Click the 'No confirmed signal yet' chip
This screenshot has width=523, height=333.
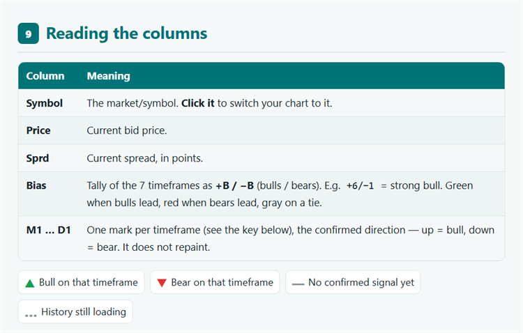point(353,282)
